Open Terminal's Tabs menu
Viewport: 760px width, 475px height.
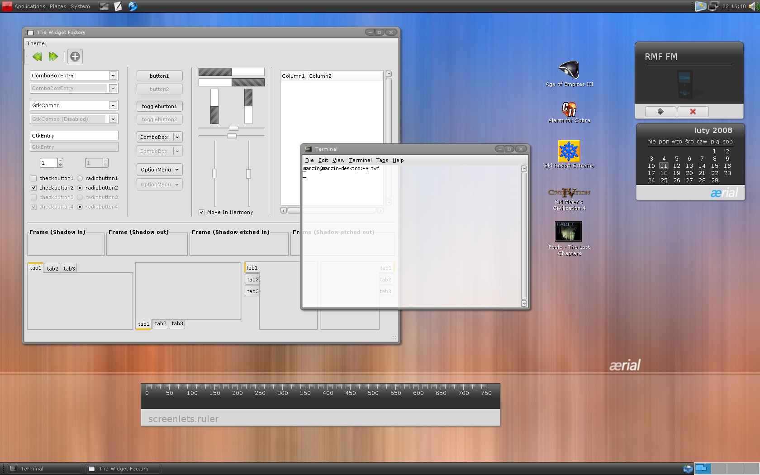tap(382, 160)
